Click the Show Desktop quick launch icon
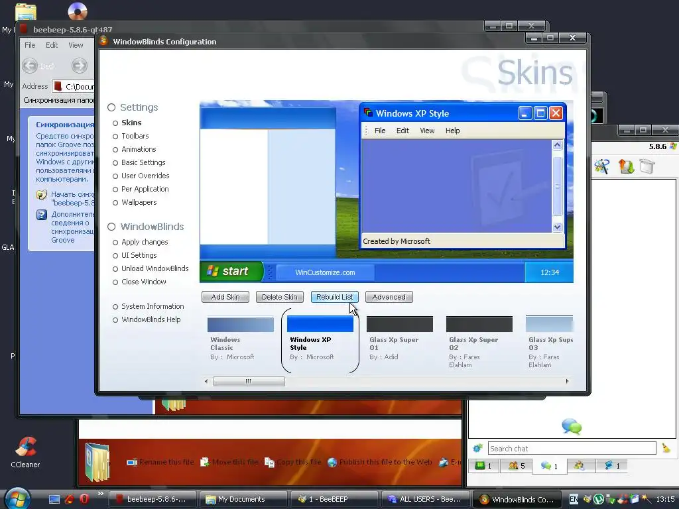679x509 pixels. 54,499
